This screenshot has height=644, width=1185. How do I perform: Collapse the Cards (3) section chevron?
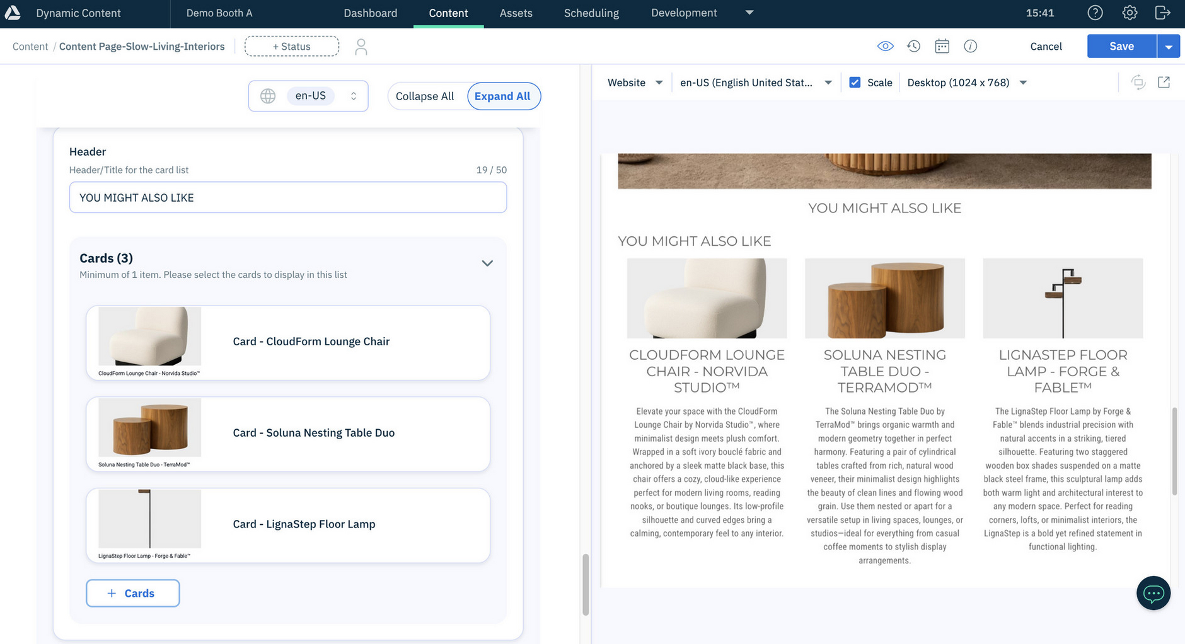pyautogui.click(x=487, y=263)
